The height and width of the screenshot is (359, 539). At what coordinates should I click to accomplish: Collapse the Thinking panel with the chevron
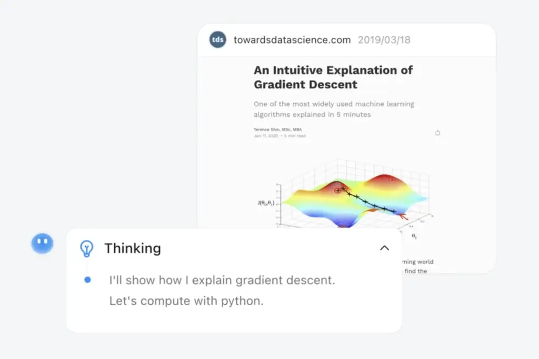click(385, 248)
